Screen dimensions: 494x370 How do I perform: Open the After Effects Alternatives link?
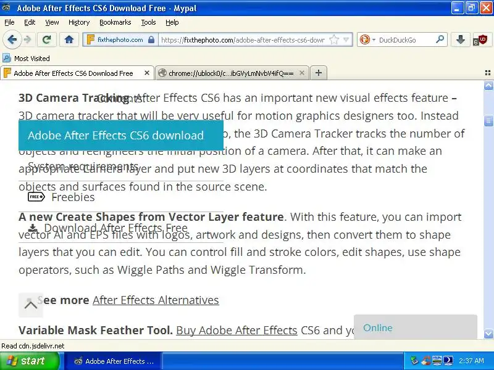tap(156, 300)
